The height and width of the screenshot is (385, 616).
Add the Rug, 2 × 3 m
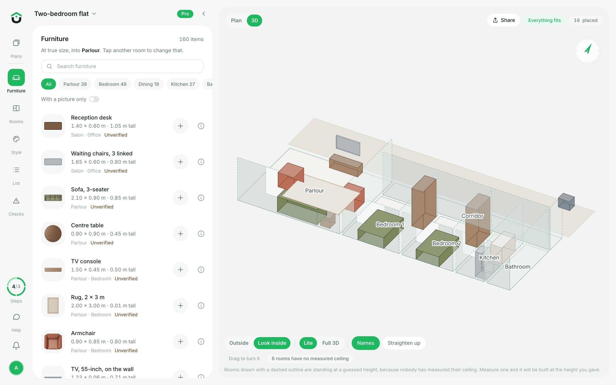click(181, 305)
